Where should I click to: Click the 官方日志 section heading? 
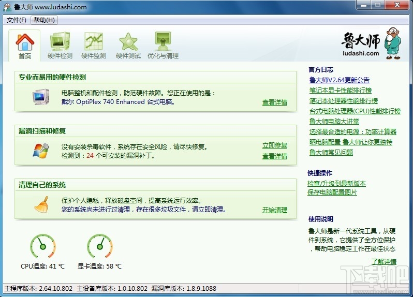321,70
